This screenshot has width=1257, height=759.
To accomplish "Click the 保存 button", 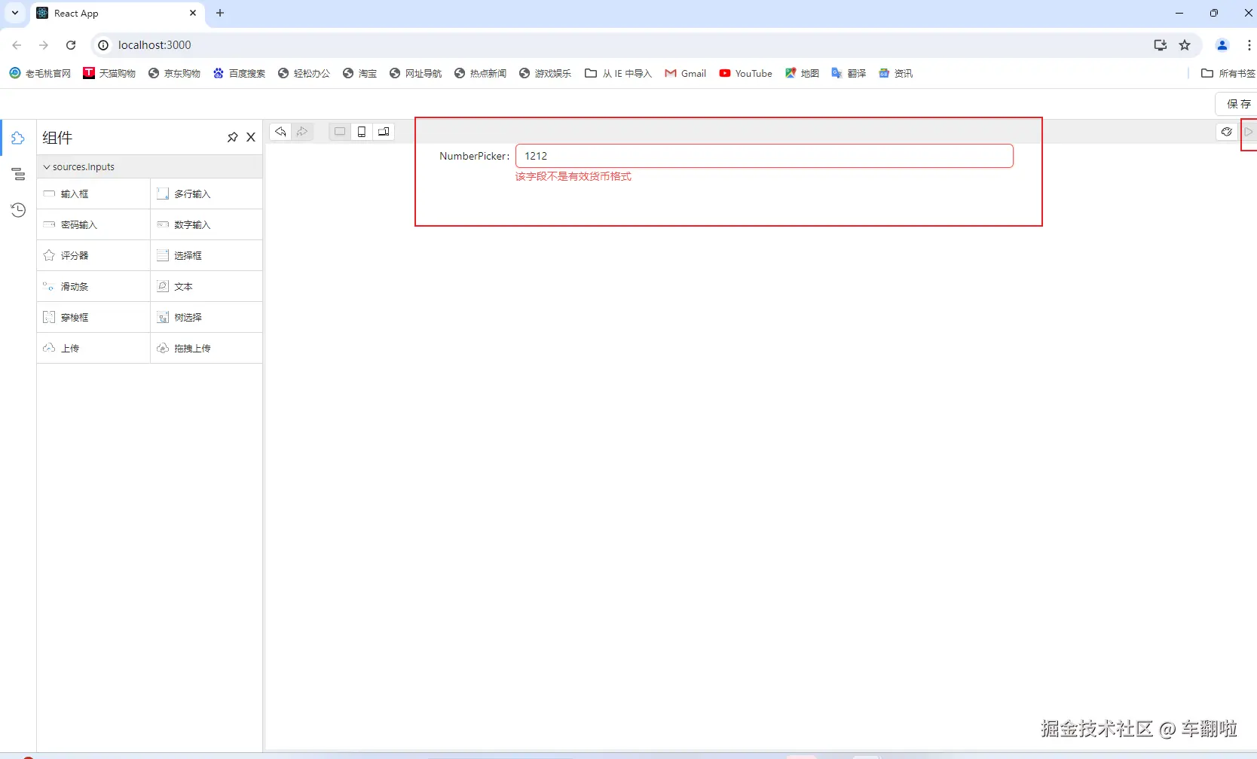I will pos(1237,104).
